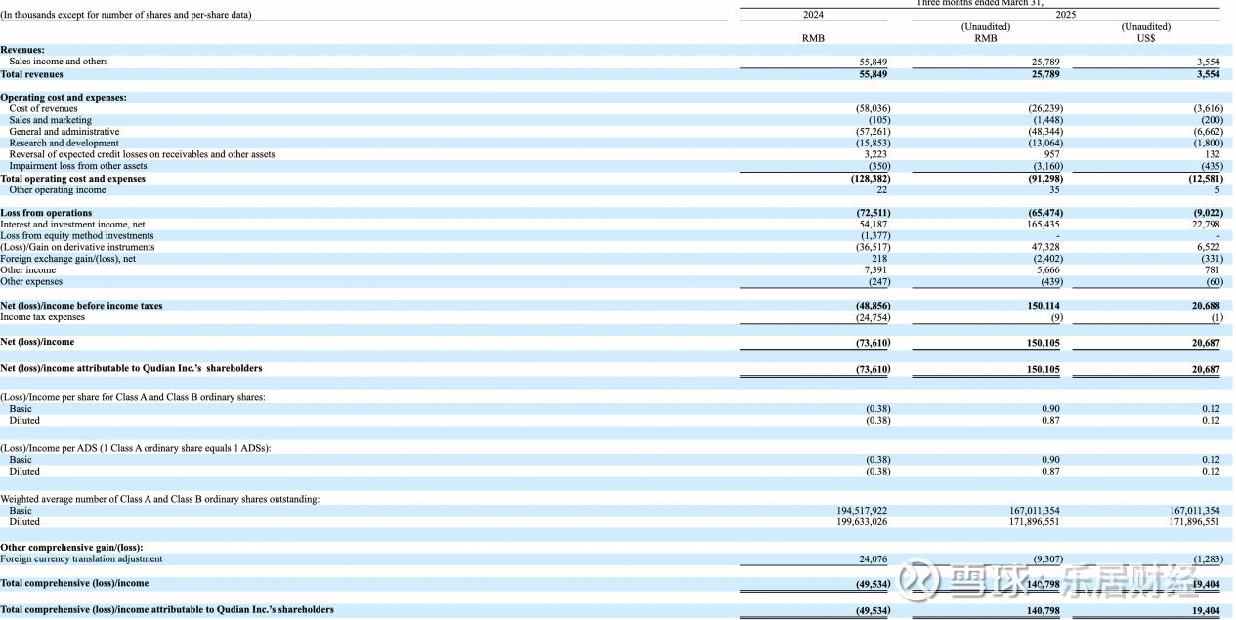Click the 'Sales income and others' row label
This screenshot has height=620, width=1236.
[59, 62]
